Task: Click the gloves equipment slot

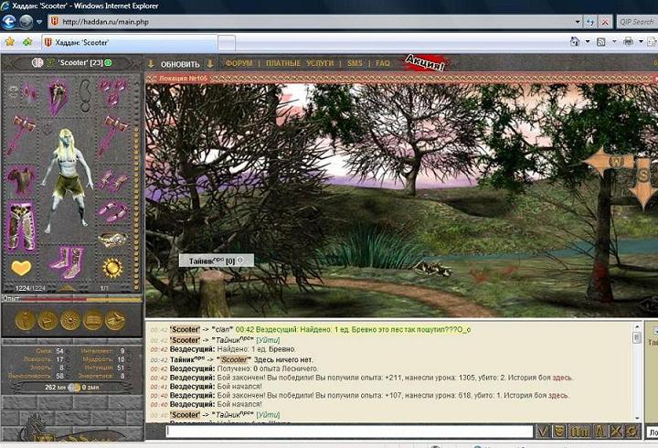Action: click(x=113, y=180)
